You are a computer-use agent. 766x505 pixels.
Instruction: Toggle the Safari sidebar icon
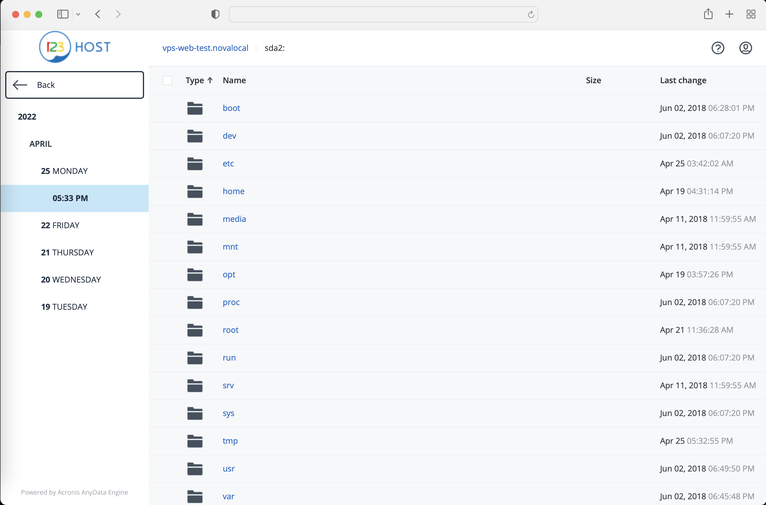pos(62,14)
